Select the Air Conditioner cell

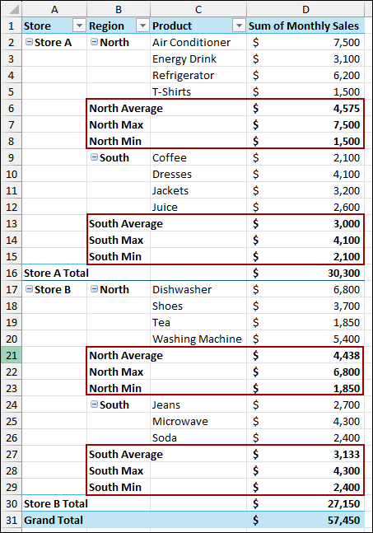[198, 42]
